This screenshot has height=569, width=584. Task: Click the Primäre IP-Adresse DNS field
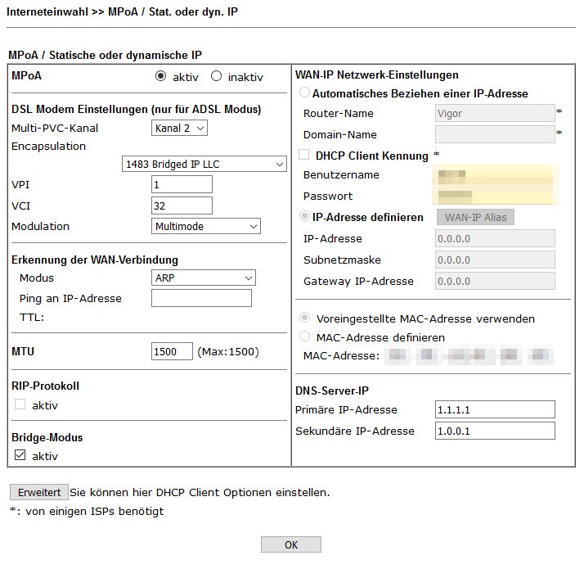[x=495, y=409]
